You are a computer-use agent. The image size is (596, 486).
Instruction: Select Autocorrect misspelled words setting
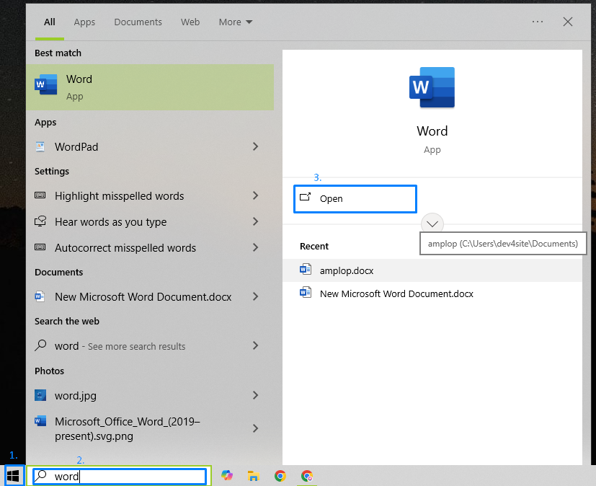click(x=125, y=248)
